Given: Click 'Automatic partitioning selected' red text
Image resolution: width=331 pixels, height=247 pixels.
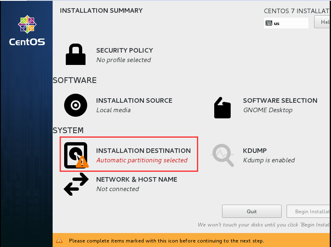Looking at the screenshot, I should (x=142, y=160).
